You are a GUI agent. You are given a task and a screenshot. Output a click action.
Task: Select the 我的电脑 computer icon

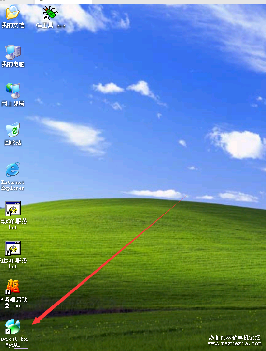[13, 52]
